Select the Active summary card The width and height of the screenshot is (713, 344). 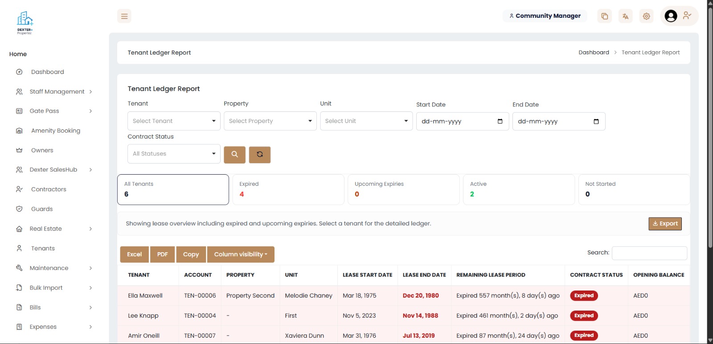[x=519, y=189]
